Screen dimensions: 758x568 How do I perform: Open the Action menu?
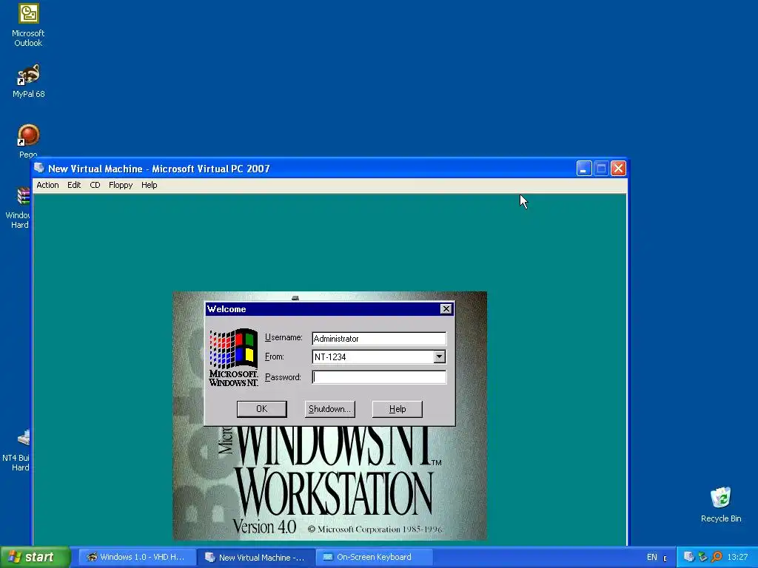point(47,185)
